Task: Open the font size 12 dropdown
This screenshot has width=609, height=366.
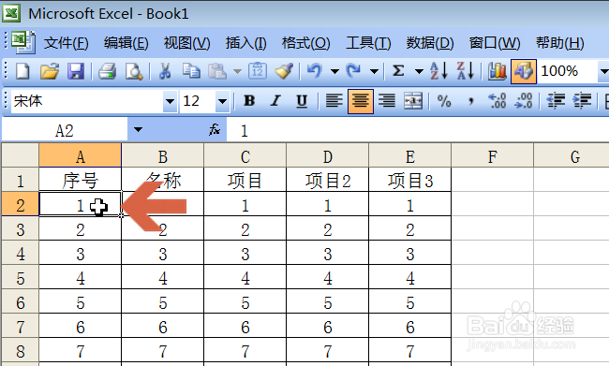Action: [x=222, y=101]
